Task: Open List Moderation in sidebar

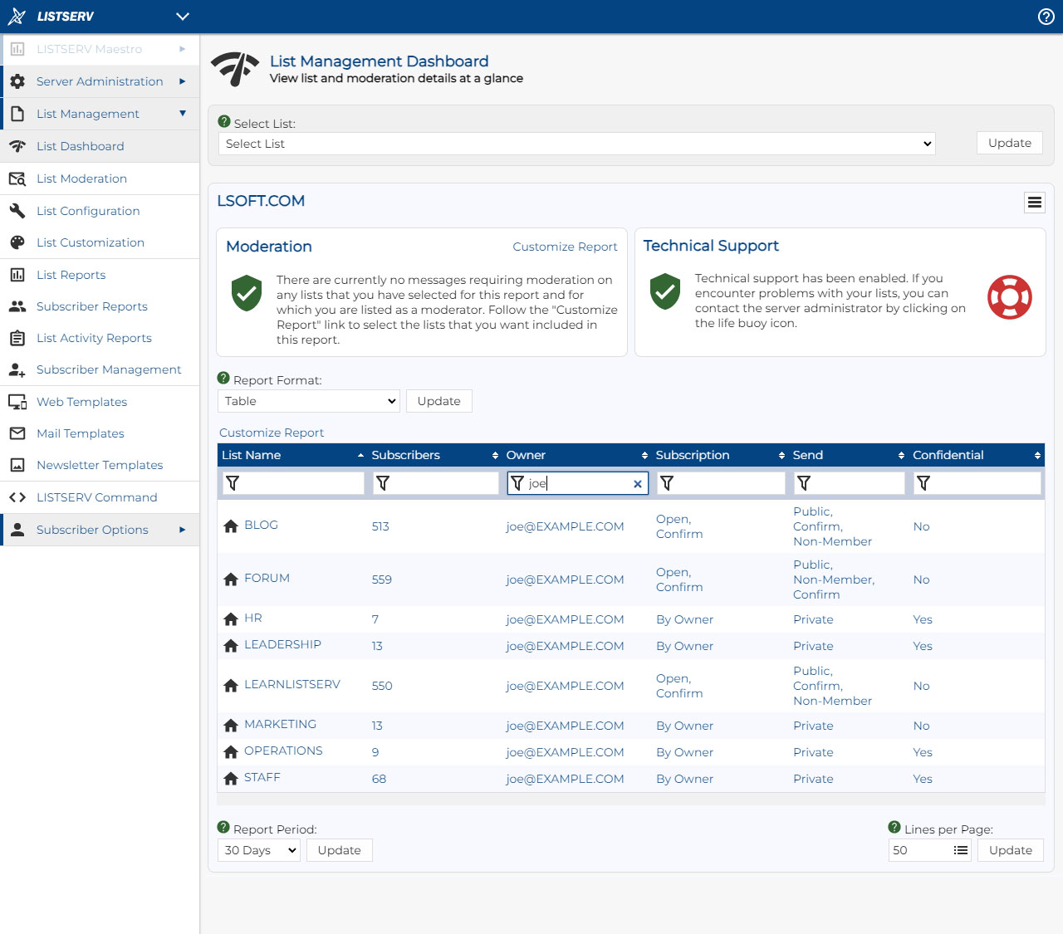Action: (100, 178)
